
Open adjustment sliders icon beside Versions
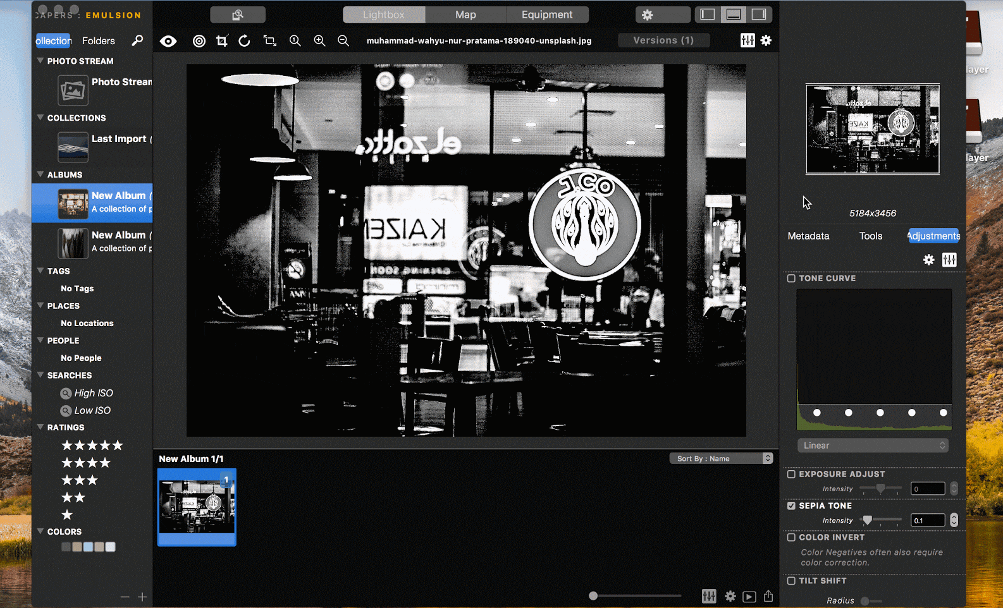point(748,40)
